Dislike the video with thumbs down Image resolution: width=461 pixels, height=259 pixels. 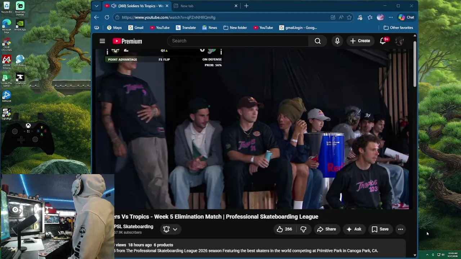[303, 229]
